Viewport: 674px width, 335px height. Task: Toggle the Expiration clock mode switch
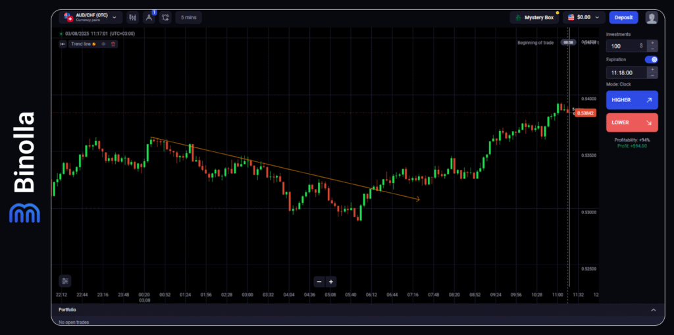(x=650, y=59)
